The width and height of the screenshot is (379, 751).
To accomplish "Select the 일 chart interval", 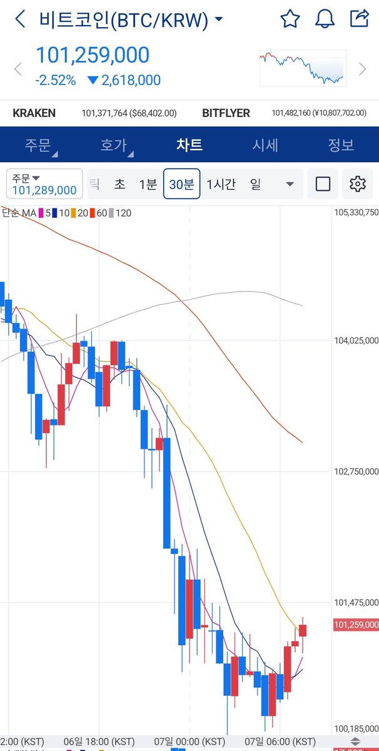I will [x=256, y=184].
